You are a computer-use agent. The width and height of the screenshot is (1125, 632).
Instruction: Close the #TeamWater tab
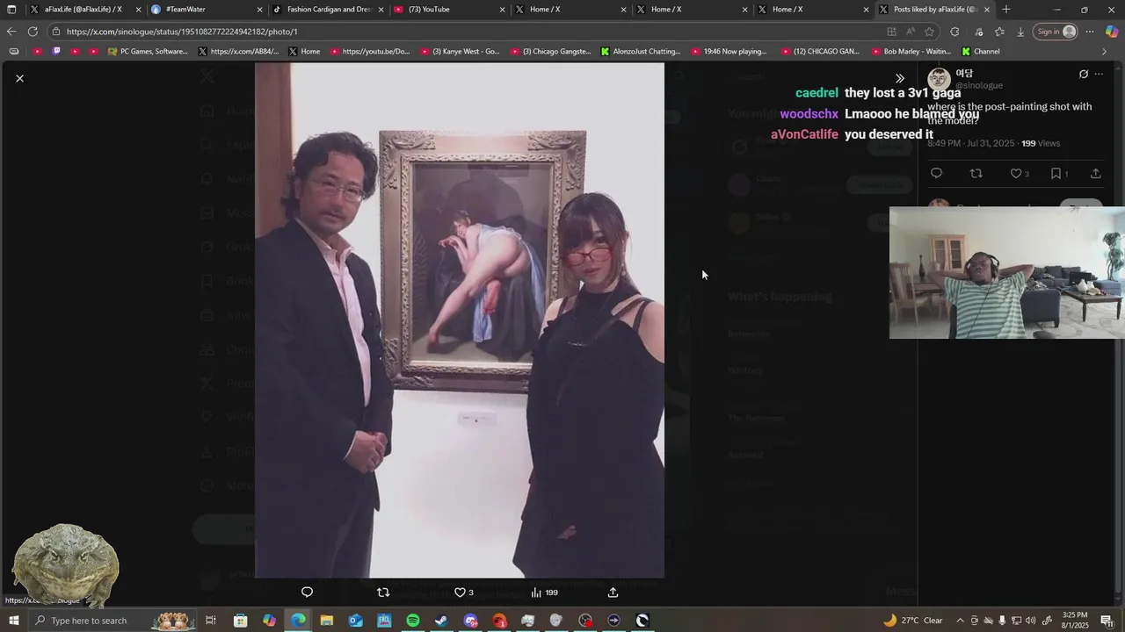coord(260,10)
